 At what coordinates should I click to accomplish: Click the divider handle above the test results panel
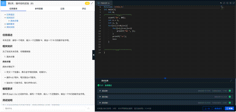click(165, 78)
